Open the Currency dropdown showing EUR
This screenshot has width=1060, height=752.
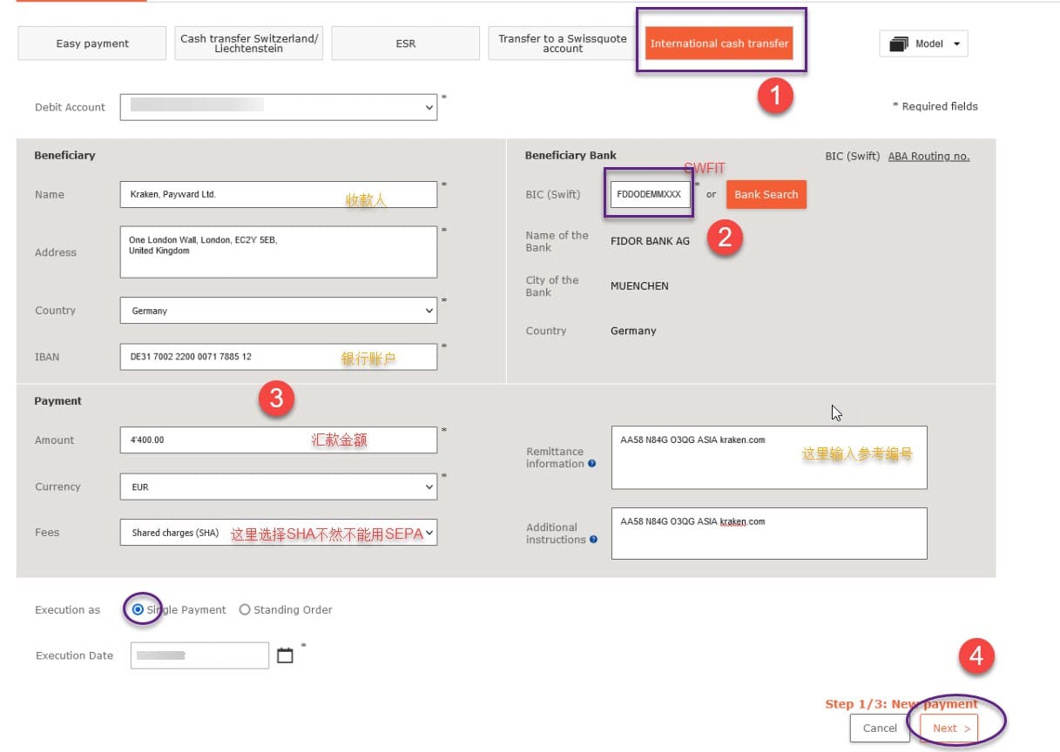pyautogui.click(x=278, y=486)
